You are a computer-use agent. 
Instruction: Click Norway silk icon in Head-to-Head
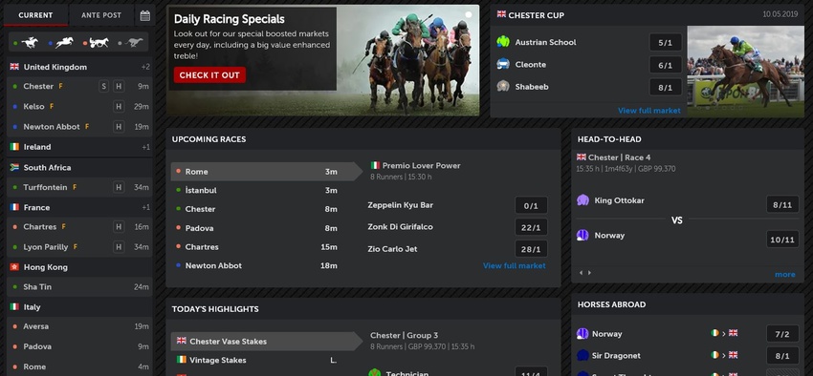click(582, 235)
